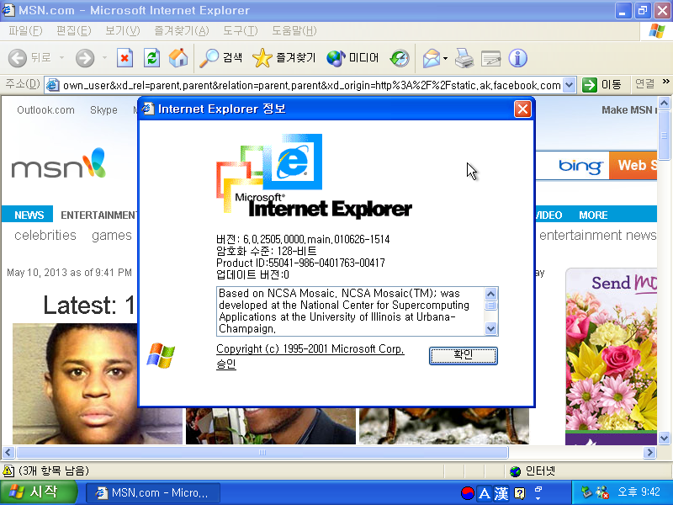The width and height of the screenshot is (673, 505).
Task: Open the Media (미디어) toolbar button
Action: (x=352, y=57)
